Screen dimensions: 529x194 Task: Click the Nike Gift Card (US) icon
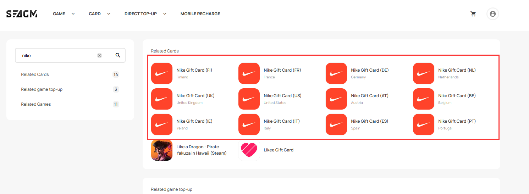click(249, 99)
